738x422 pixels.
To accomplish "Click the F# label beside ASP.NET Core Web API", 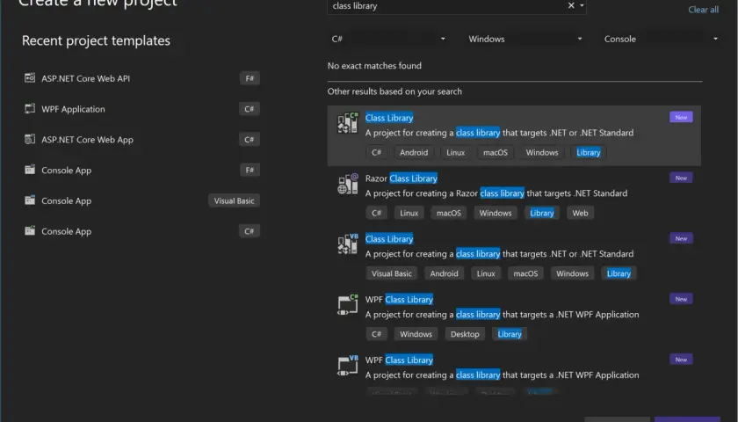I will click(x=250, y=78).
